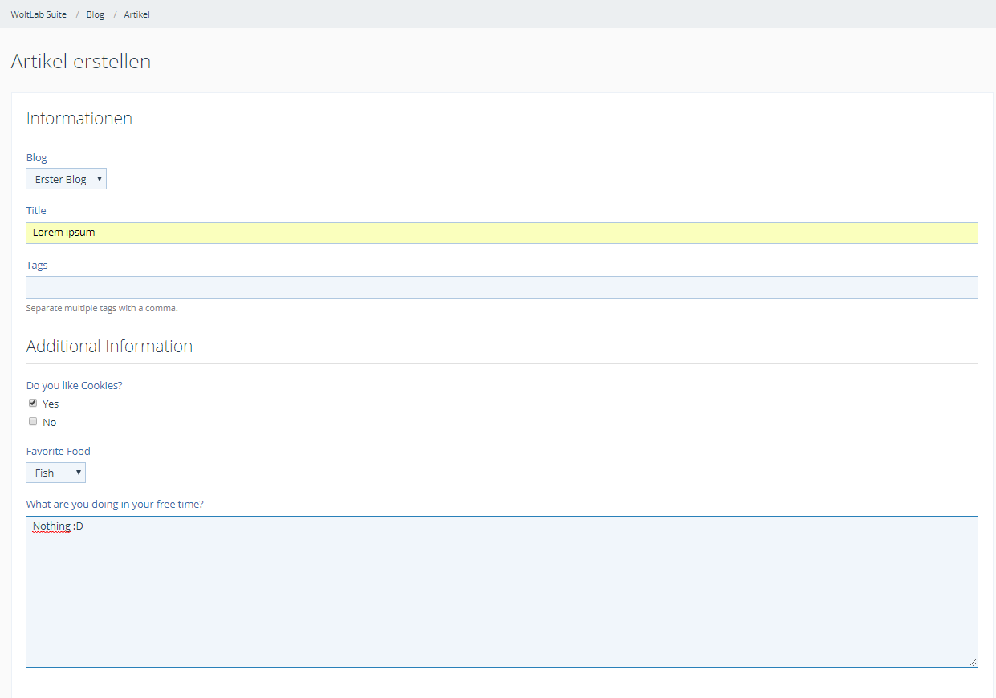Grab the text area resize handle

(973, 662)
